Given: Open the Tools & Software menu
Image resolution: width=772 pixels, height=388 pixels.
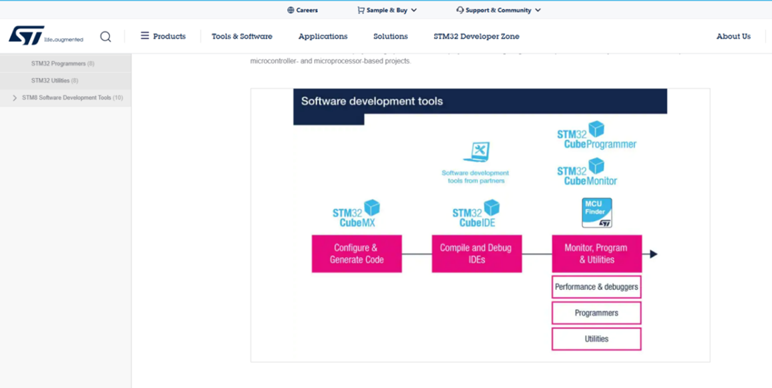Looking at the screenshot, I should [x=242, y=37].
